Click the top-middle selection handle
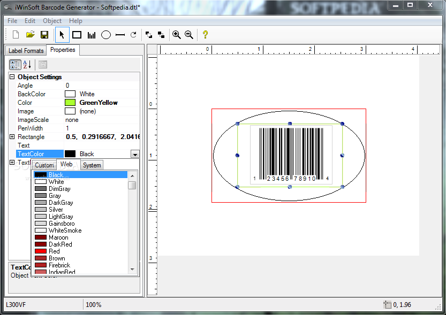The height and width of the screenshot is (315, 446). [x=290, y=124]
